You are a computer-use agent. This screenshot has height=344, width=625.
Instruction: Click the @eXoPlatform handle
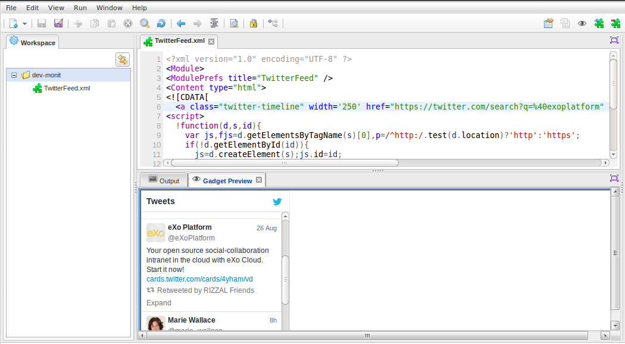tap(191, 238)
